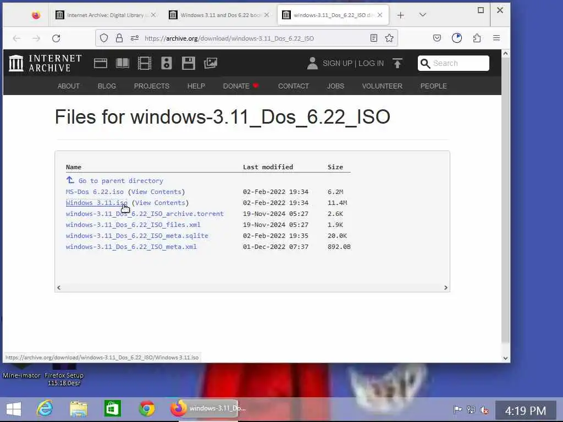
Task: Close the active windows-3.11_Dos_6.22_ISO tab
Action: click(x=380, y=15)
